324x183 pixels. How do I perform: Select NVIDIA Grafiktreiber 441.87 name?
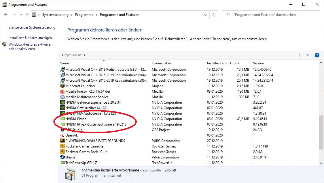[86, 108]
